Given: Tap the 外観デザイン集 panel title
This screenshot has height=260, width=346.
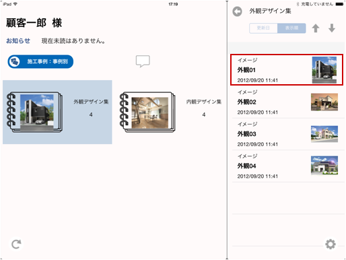Looking at the screenshot, I should (x=270, y=11).
